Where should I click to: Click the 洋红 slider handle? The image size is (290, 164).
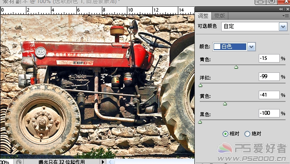(201, 85)
